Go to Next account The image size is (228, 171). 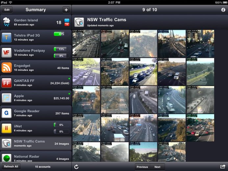point(158,167)
